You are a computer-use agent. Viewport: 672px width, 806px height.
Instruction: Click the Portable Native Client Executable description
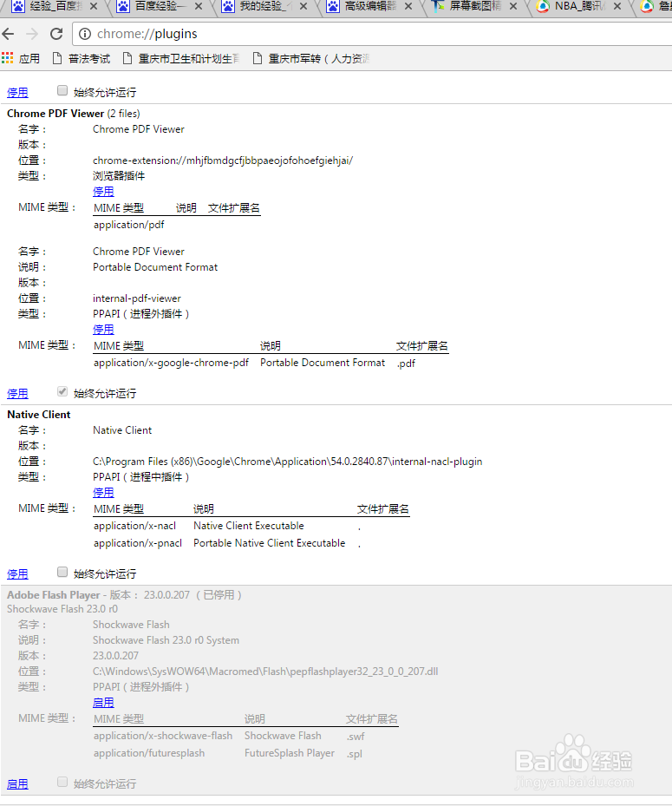tap(269, 543)
